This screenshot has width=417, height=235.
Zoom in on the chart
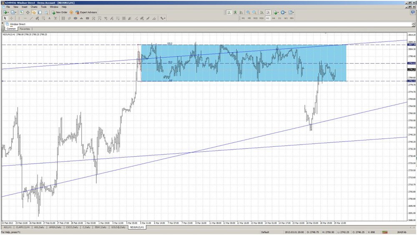[248, 12]
